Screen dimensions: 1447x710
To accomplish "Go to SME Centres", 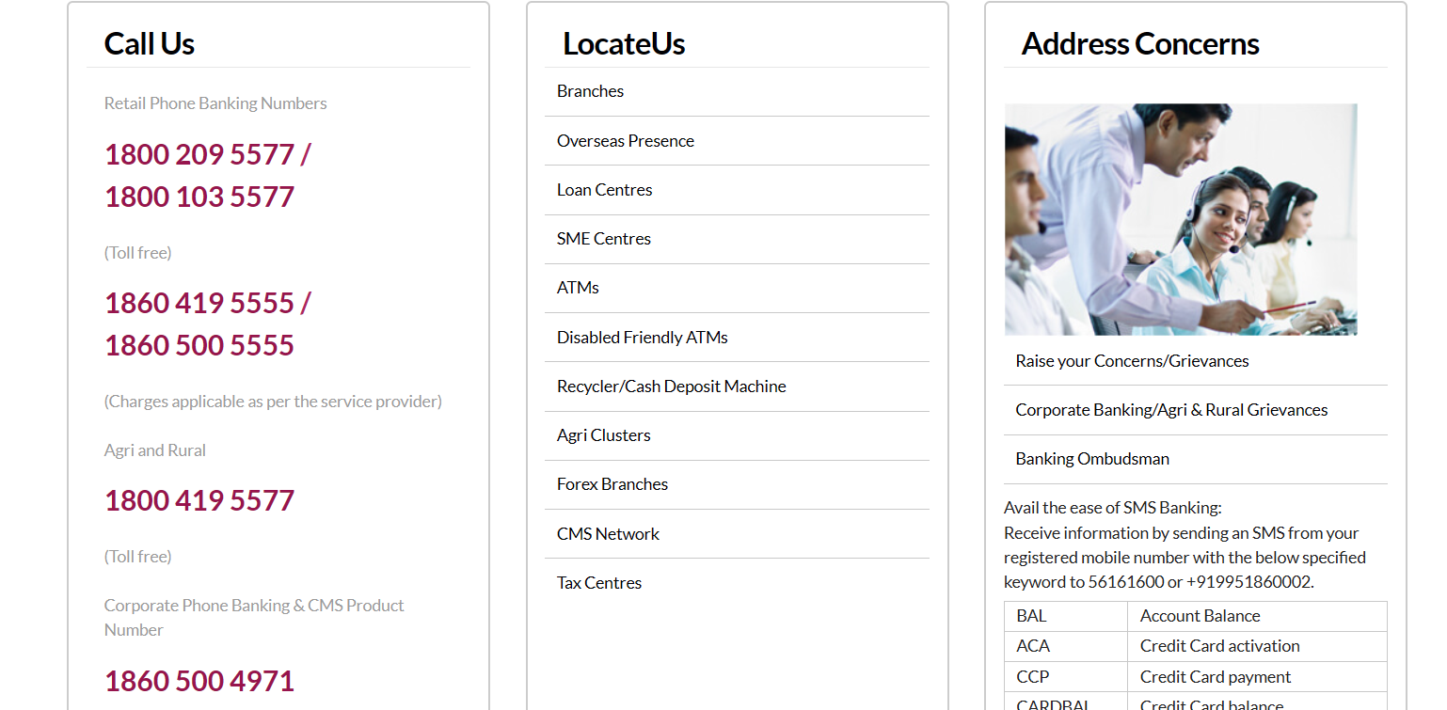I will pyautogui.click(x=603, y=239).
